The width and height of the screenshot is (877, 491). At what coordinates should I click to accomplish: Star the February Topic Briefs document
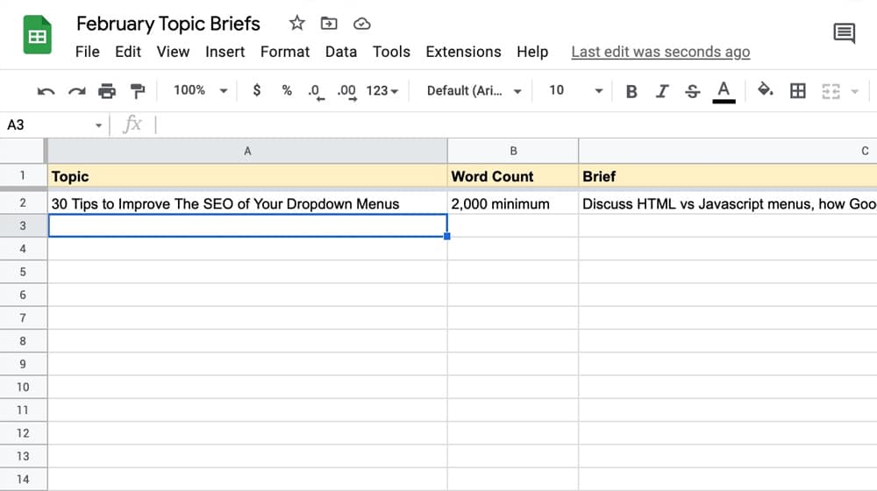tap(297, 24)
